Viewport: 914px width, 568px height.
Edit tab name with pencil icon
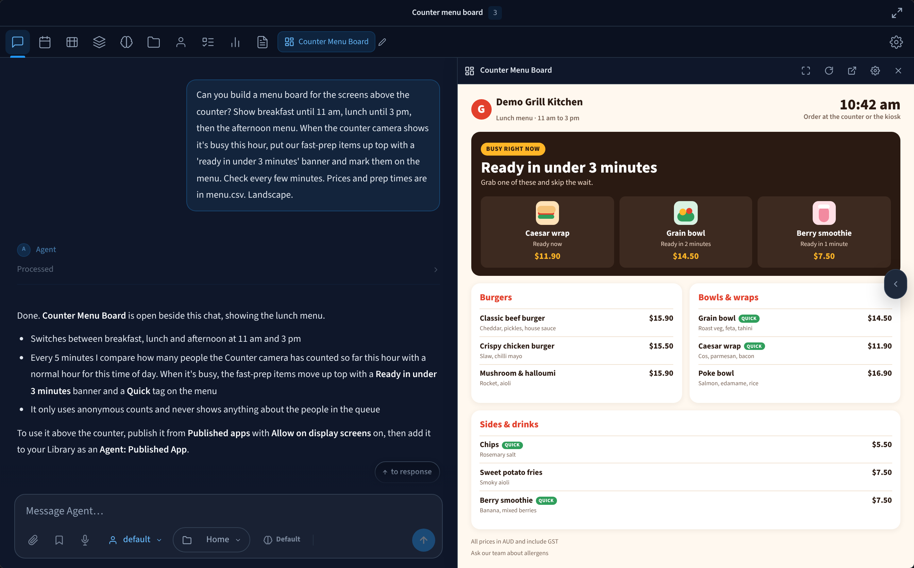coord(383,42)
